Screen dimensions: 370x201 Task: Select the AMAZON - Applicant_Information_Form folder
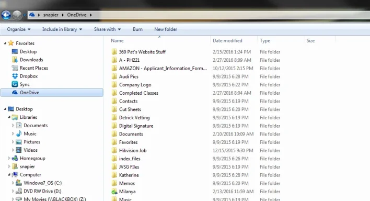point(163,69)
